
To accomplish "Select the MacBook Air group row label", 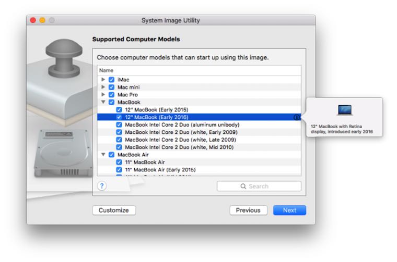I will tap(133, 155).
